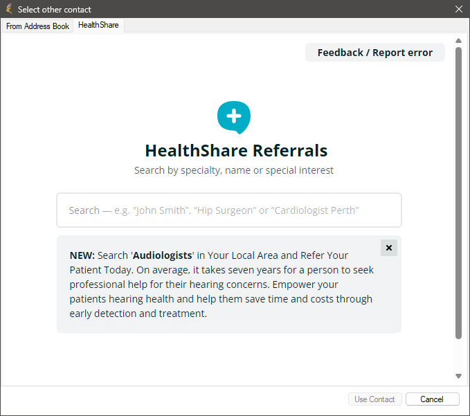This screenshot has height=416, width=470.
Task: Close the Select other contact window
Action: (x=459, y=9)
